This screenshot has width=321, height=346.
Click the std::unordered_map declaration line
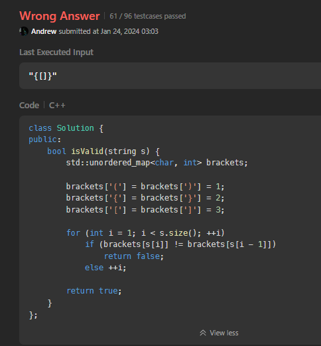point(157,163)
